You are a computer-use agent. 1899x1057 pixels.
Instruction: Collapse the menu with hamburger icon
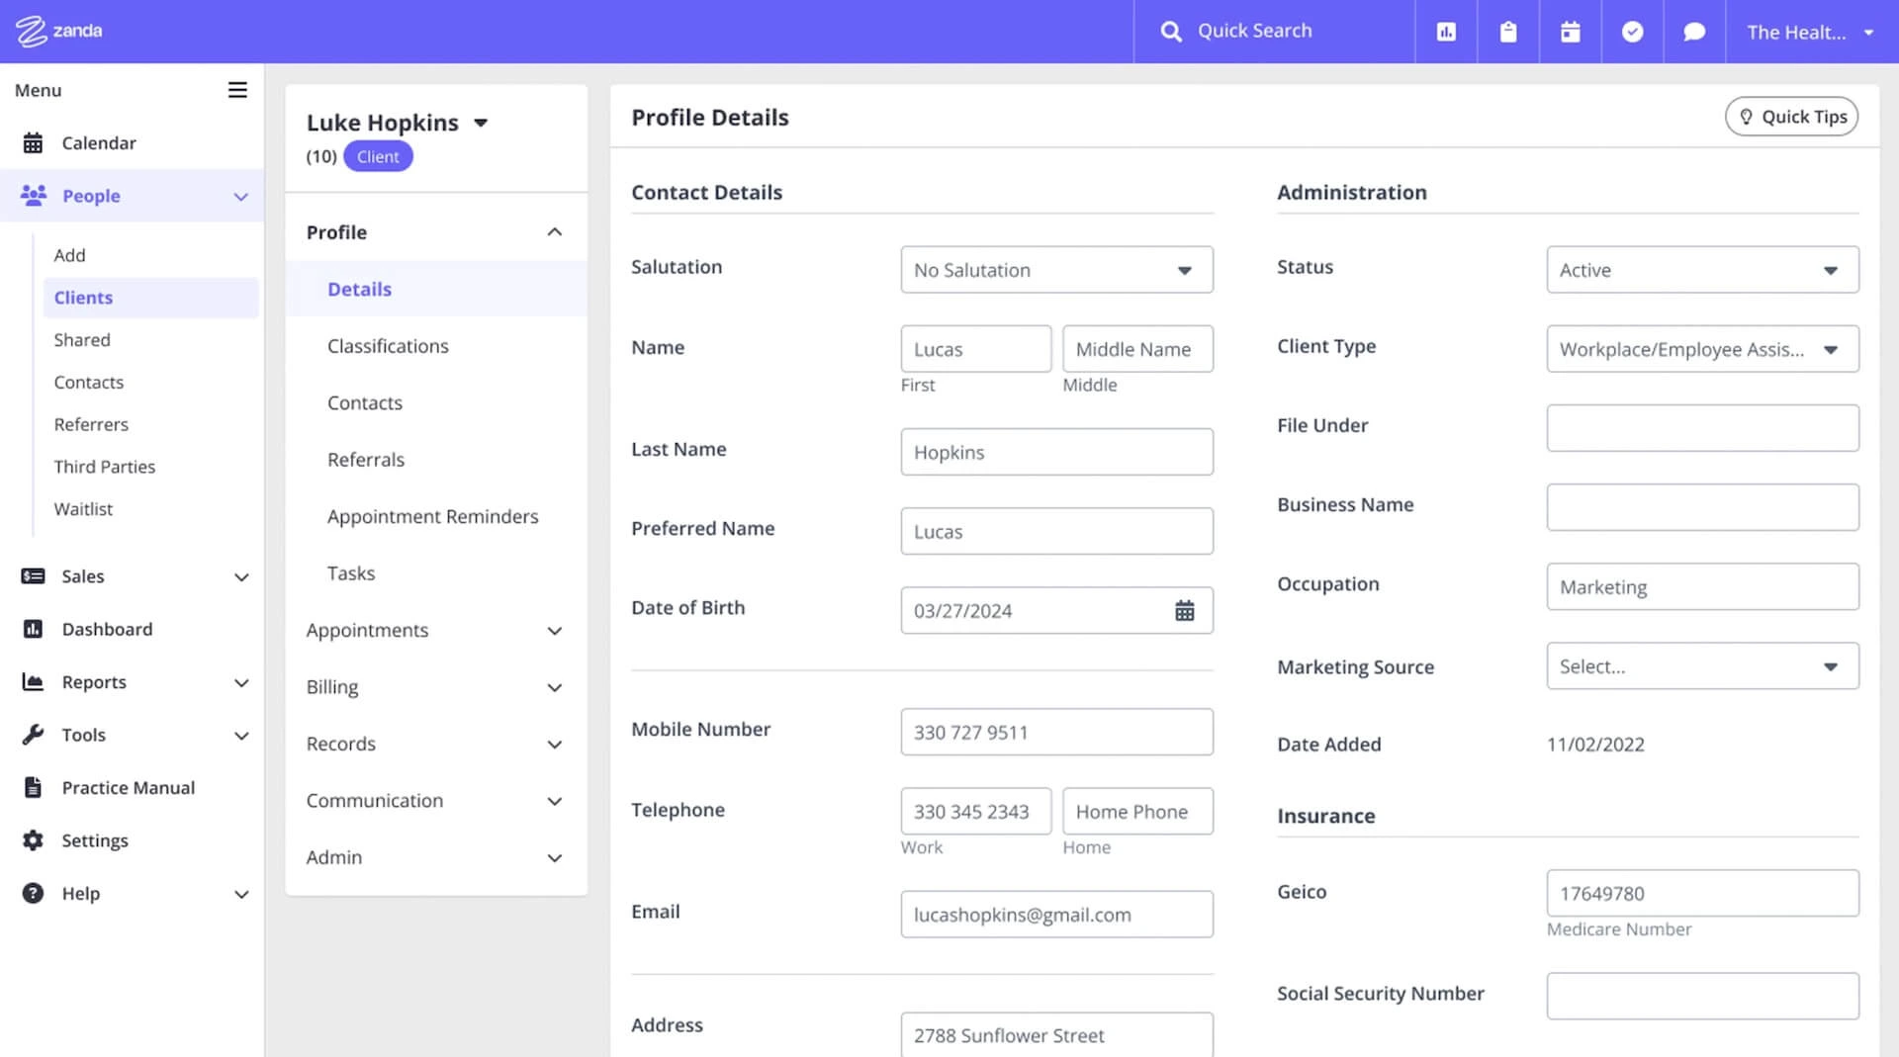(237, 90)
